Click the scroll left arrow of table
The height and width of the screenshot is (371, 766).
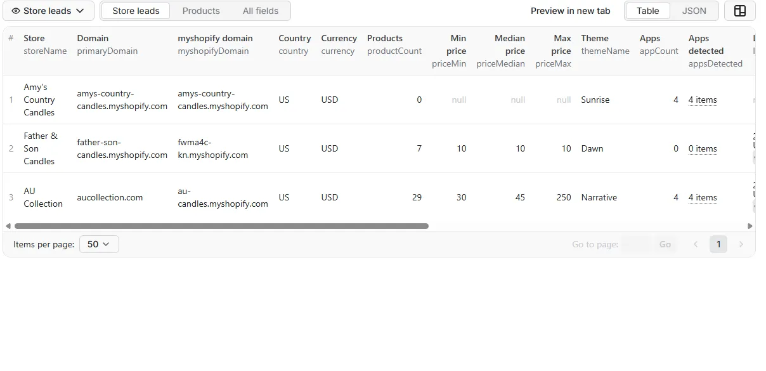8,226
